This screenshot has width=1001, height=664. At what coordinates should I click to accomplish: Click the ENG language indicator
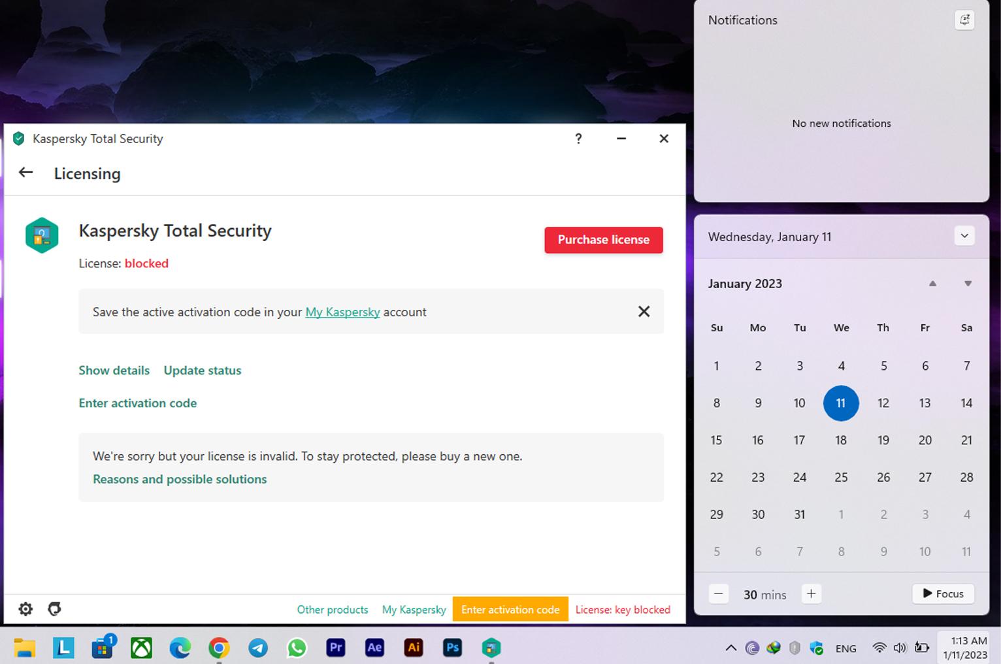click(845, 648)
